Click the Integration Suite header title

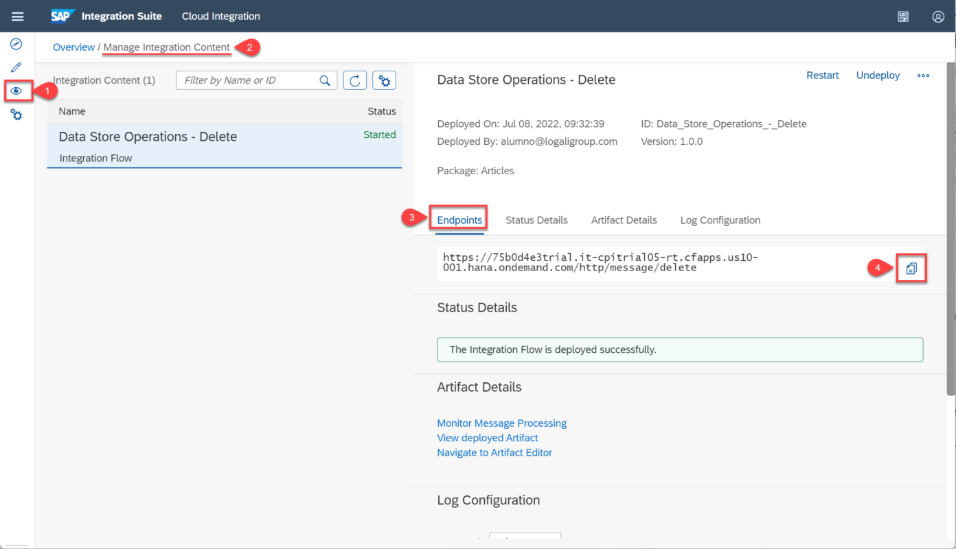pos(122,16)
